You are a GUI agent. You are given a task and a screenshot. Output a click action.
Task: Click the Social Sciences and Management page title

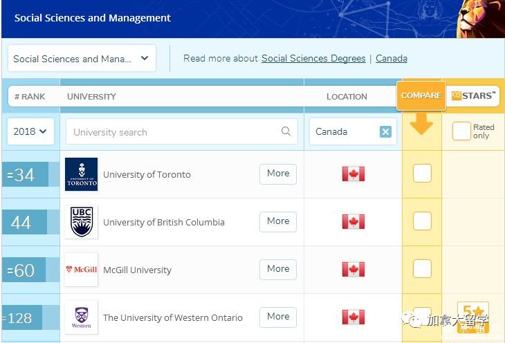click(x=93, y=18)
